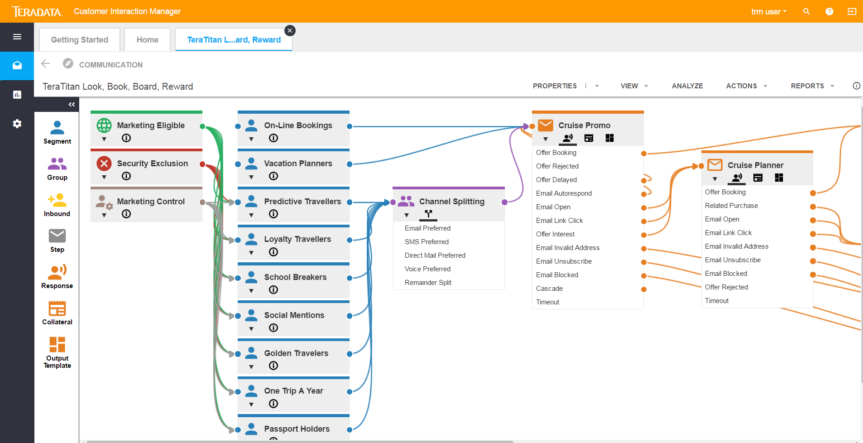Viewport: 863px width, 443px height.
Task: Click the search icon in the top bar
Action: (x=806, y=11)
